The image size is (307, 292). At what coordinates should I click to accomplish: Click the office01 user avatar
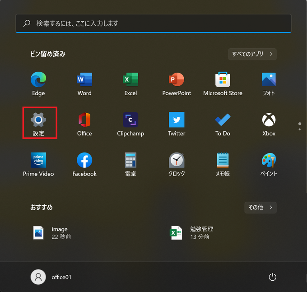38,277
